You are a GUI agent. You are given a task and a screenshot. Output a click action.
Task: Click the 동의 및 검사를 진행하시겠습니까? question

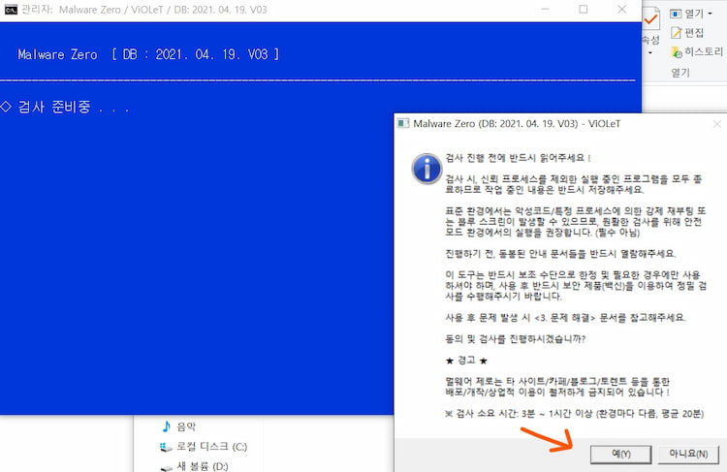pos(515,339)
